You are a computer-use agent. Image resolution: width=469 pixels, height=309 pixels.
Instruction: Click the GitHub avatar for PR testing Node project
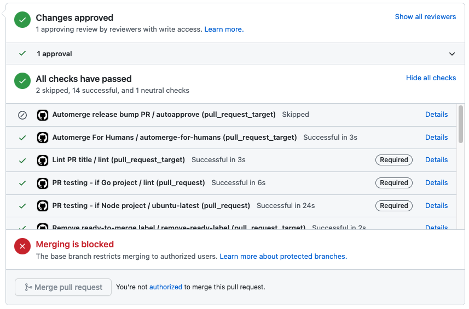[x=43, y=206]
